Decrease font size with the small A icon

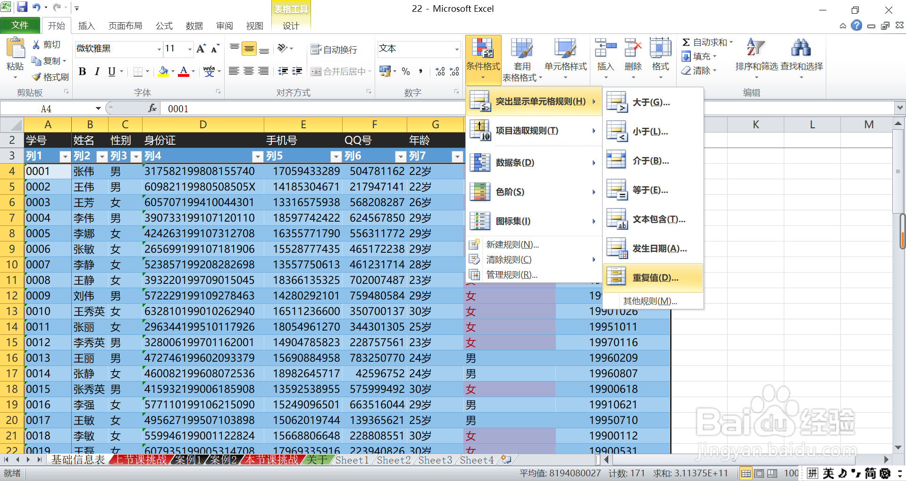click(215, 49)
